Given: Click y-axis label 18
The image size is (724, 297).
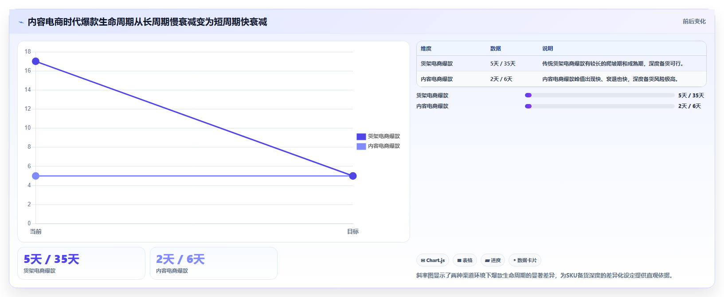Looking at the screenshot, I should coord(28,52).
